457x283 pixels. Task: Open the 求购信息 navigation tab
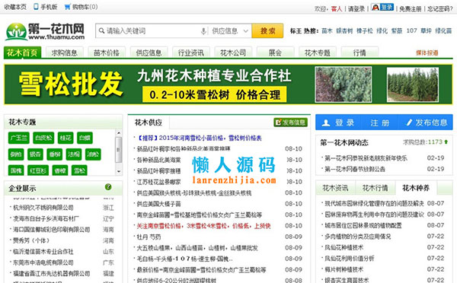click(x=65, y=52)
